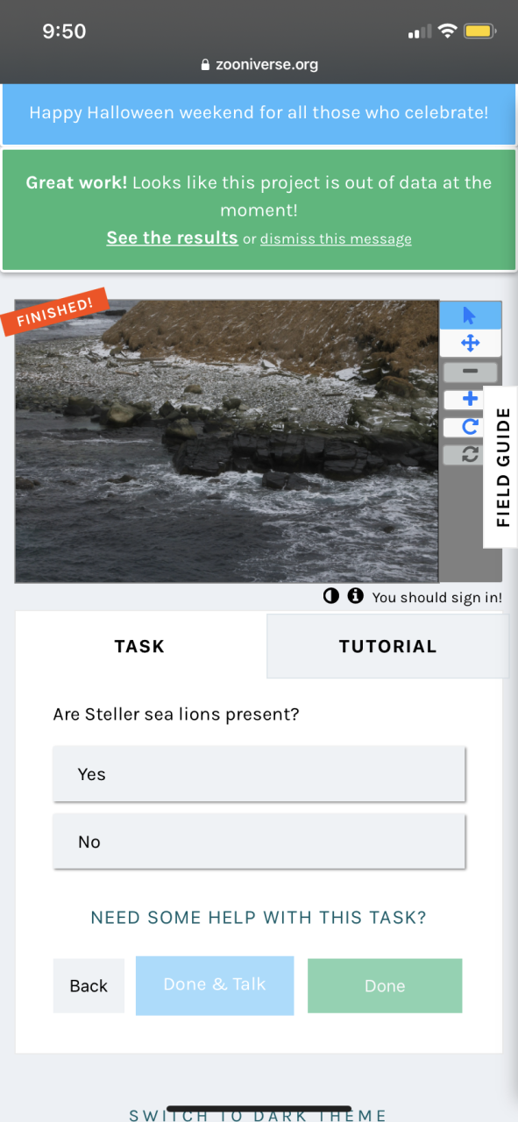Choose No for sea lions present
The width and height of the screenshot is (518, 1122).
[x=259, y=841]
